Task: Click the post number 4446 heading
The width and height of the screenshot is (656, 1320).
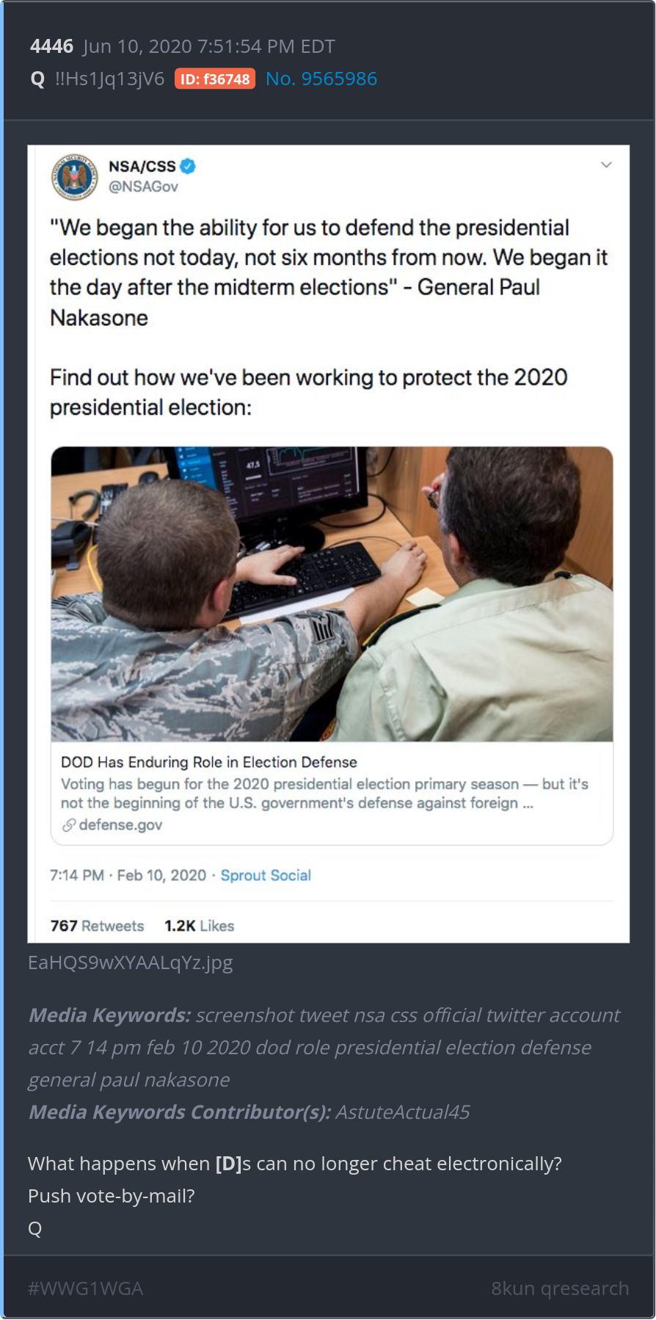Action: point(51,46)
